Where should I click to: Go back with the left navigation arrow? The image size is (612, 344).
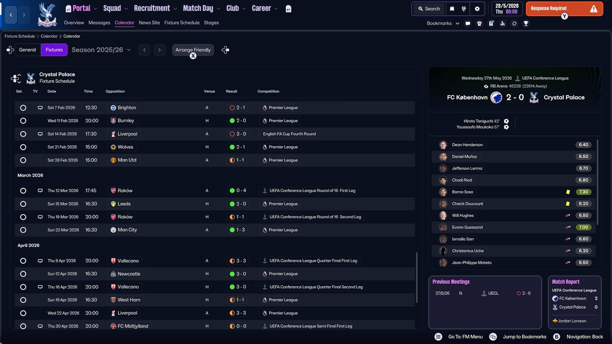coord(11,15)
